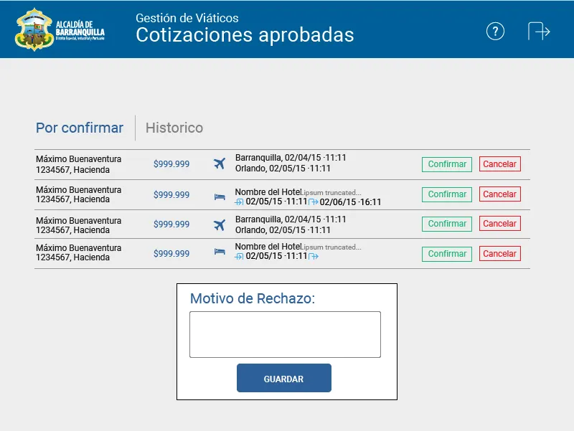Click the Gestión de Viáticos title
This screenshot has height=431, width=574.
click(187, 19)
